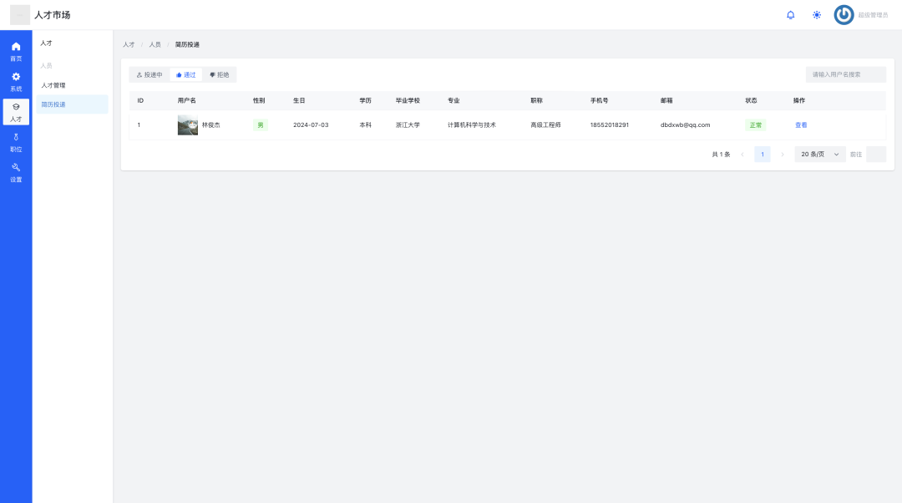This screenshot has height=503, width=902.
Task: Toggle the light/dark theme sun icon
Action: coord(817,15)
